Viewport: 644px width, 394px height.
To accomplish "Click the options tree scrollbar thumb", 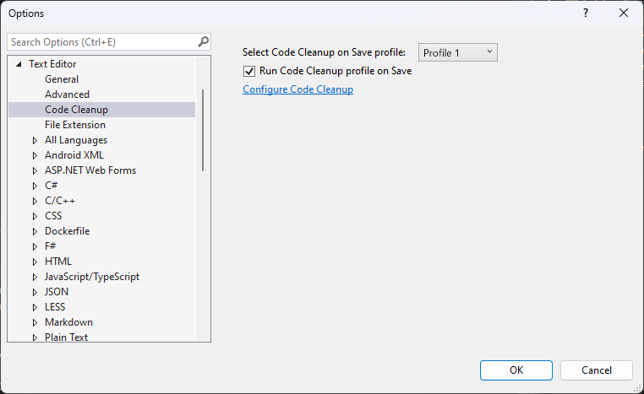I will pos(203,130).
